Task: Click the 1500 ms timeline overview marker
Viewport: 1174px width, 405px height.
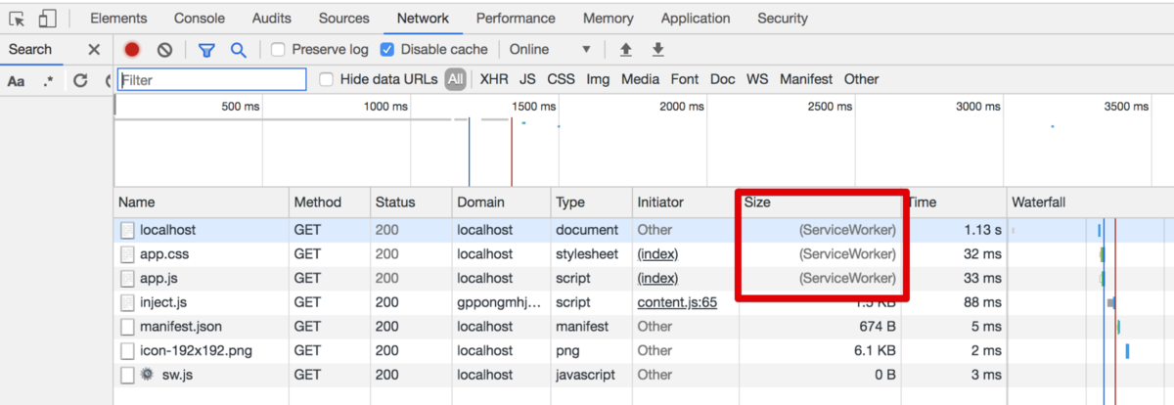Action: tap(534, 107)
